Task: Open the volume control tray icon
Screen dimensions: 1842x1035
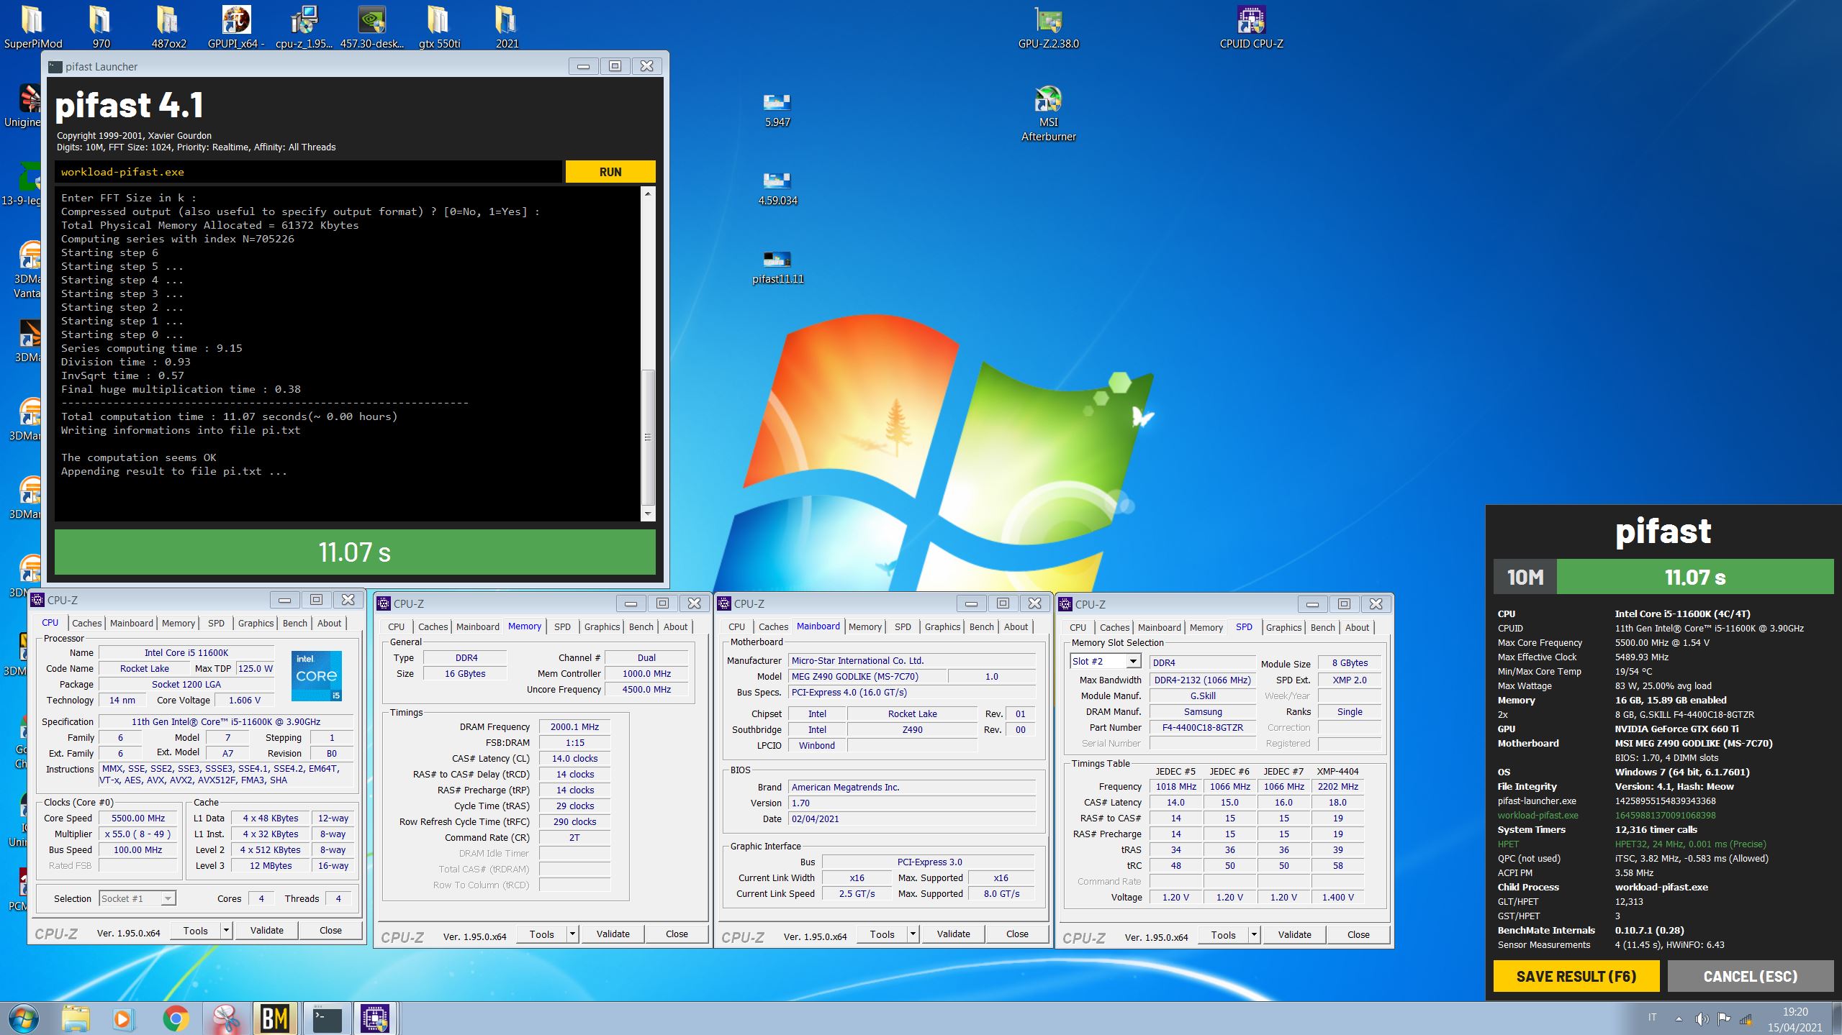Action: pos(1702,1018)
